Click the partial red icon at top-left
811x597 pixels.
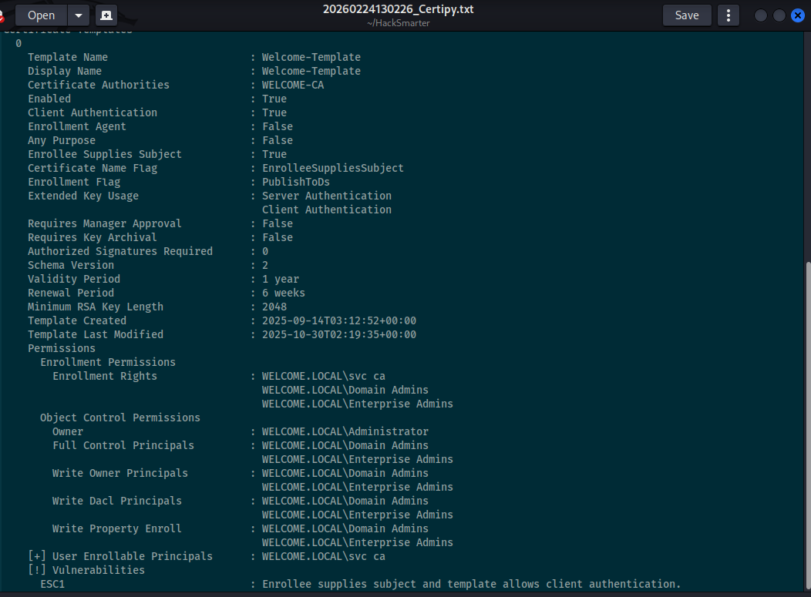2,16
